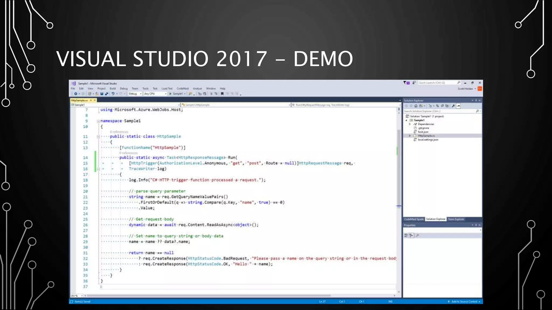
Task: Open the File menu
Action: click(x=73, y=89)
